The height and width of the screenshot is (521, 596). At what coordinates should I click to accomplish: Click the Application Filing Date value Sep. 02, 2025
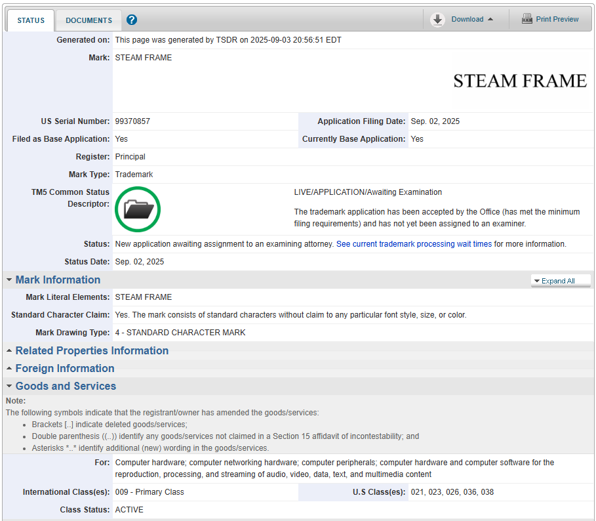pos(435,121)
